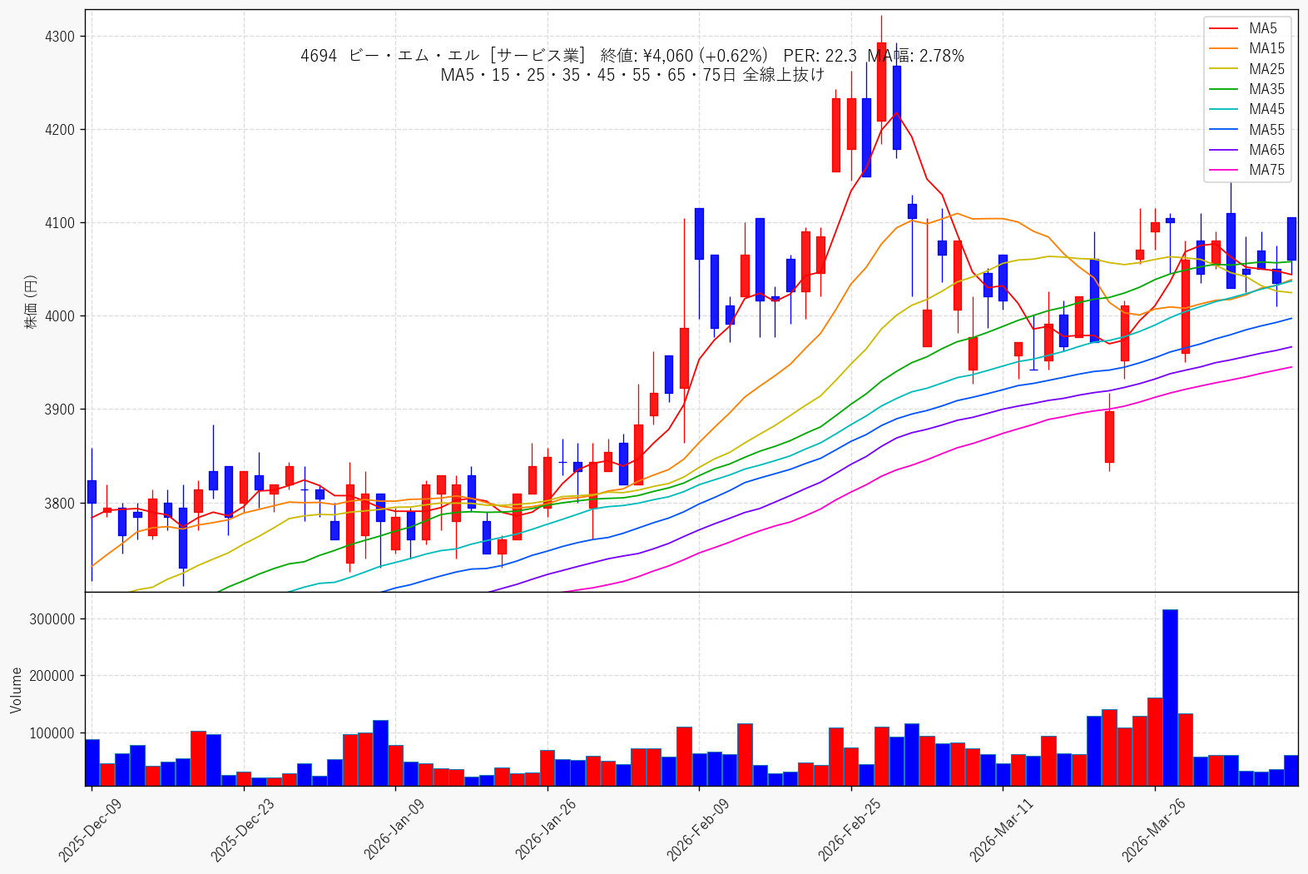Click the highest red candlestick near 4300
The image size is (1308, 874).
tap(881, 82)
